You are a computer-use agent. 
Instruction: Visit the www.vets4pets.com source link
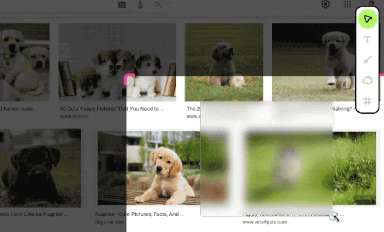pyautogui.click(x=264, y=222)
